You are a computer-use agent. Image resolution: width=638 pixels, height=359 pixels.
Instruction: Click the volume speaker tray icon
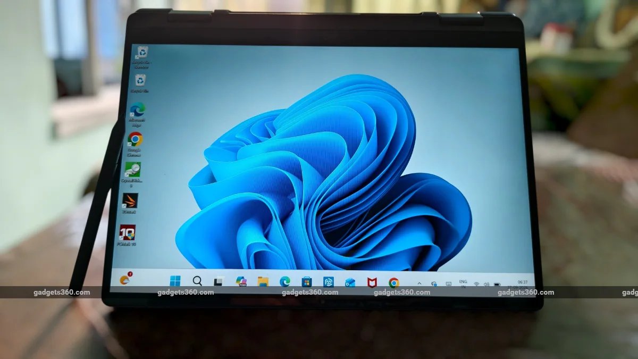(486, 284)
